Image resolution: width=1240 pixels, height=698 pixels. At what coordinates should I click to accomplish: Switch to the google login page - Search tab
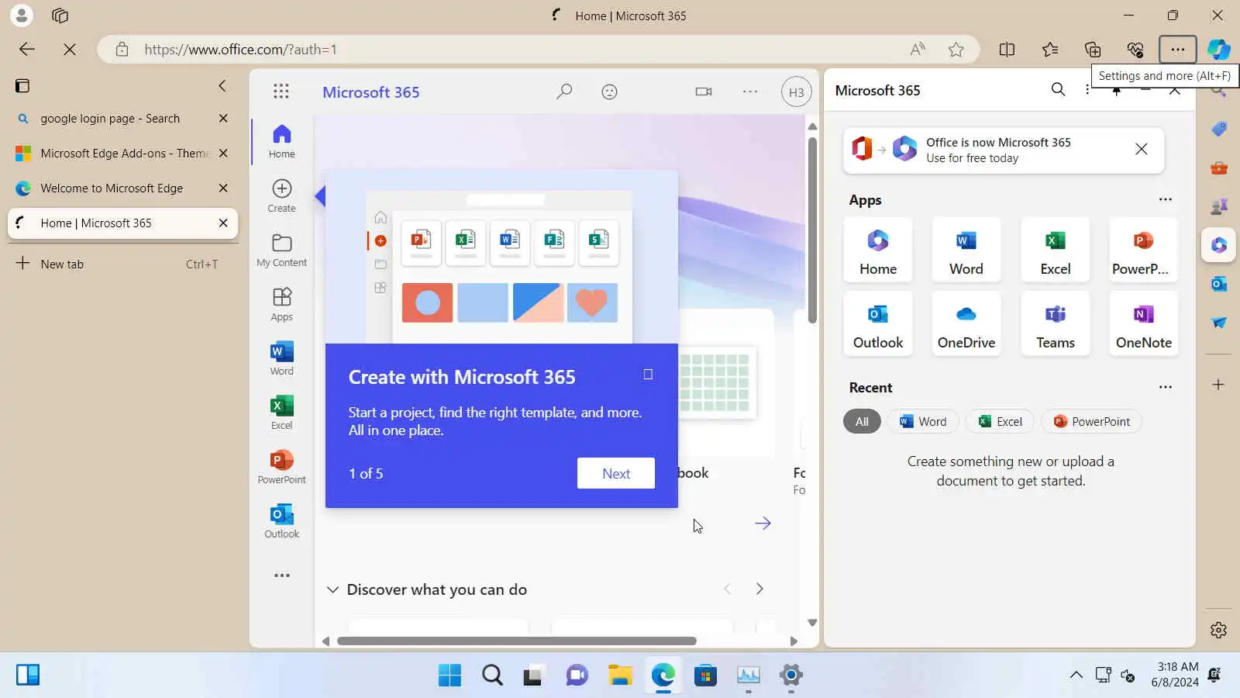[x=111, y=119]
